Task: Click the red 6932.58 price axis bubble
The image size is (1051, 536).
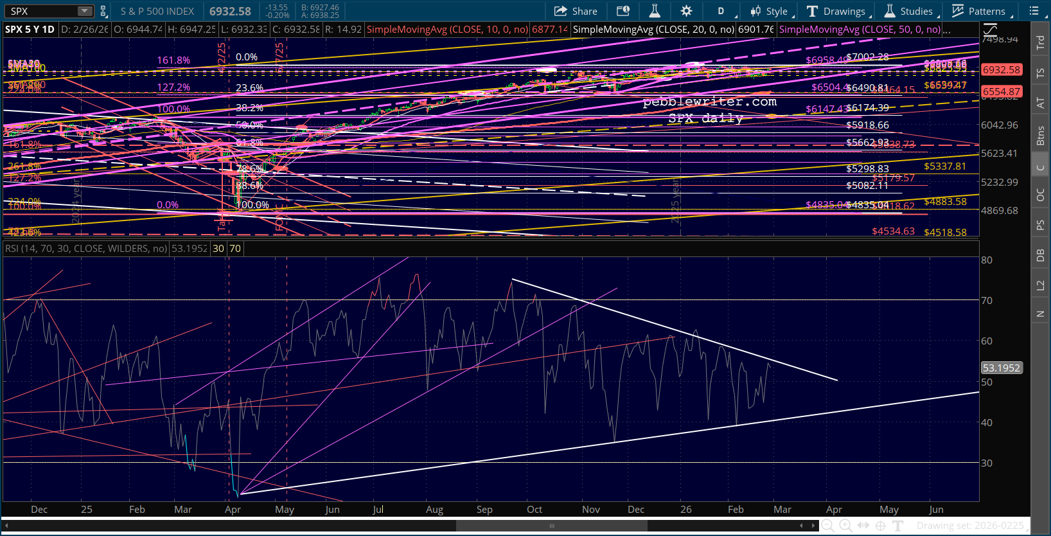Action: 1002,69
